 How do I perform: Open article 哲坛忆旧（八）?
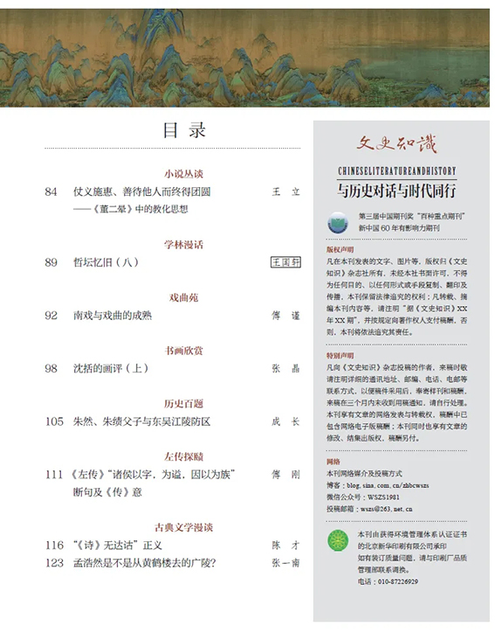106,262
